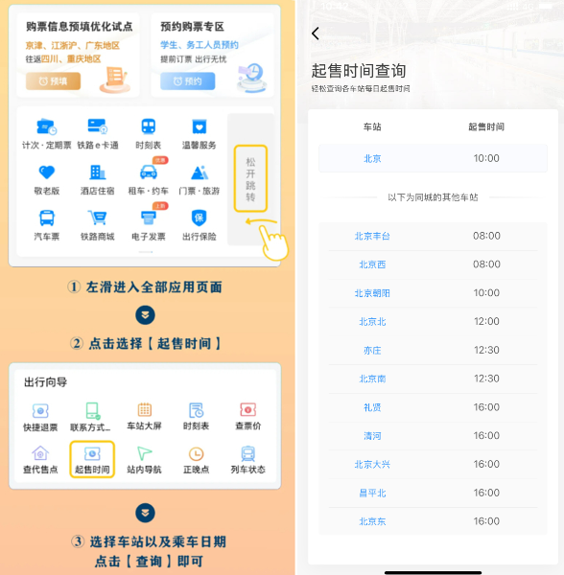
Task: Tap the 松开跳转 slide panel
Action: point(250,179)
